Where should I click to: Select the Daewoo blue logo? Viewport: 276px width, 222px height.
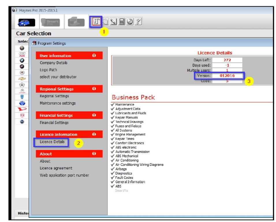[x=22, y=103]
